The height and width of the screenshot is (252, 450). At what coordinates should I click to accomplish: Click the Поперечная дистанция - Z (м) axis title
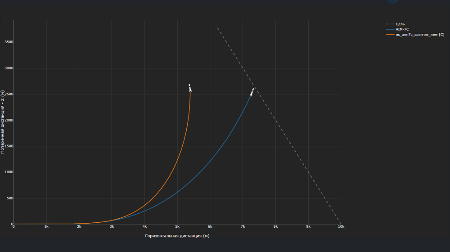(x=3, y=122)
